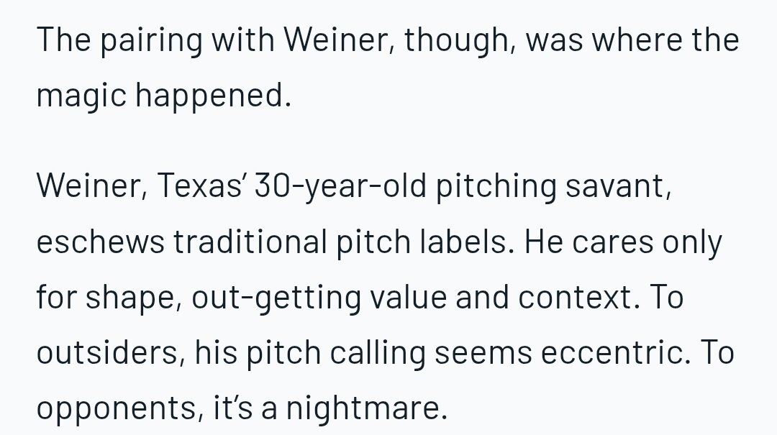Click the hyphenated word "out-getting"
Viewport: 777px width, 435px height.
coord(276,297)
